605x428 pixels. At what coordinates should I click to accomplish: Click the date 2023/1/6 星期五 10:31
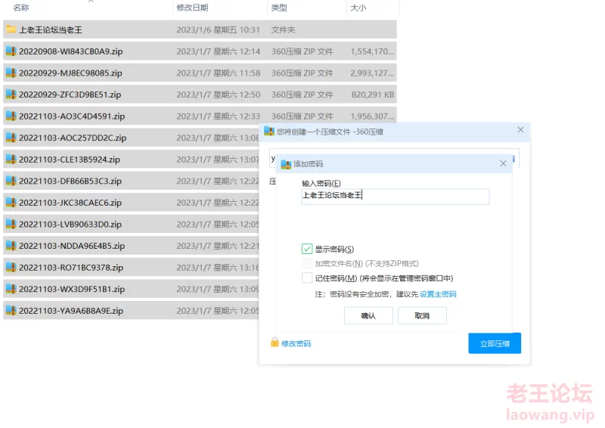tap(218, 29)
